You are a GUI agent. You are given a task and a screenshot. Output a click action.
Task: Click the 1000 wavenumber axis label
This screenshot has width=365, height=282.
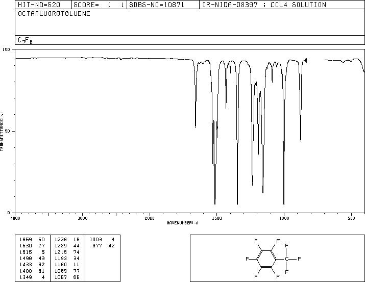tap(284, 218)
